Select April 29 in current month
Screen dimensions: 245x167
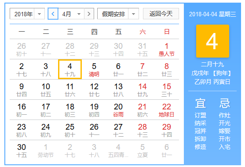click(167, 130)
